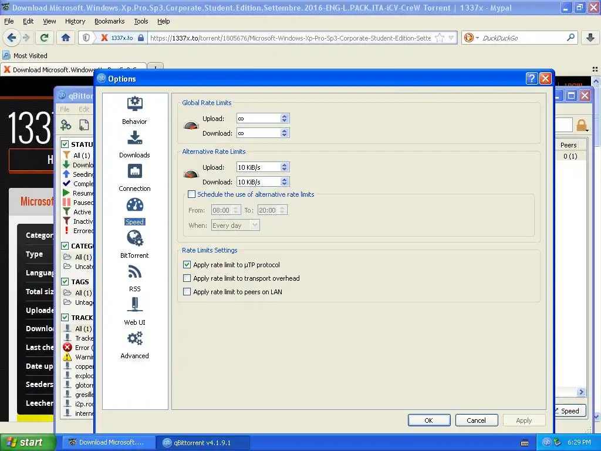This screenshot has width=601, height=451.
Task: Open the browser Help menu
Action: pyautogui.click(x=163, y=21)
